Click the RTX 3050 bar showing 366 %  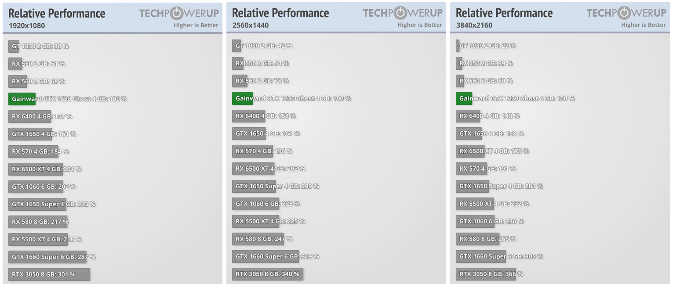pos(486,274)
